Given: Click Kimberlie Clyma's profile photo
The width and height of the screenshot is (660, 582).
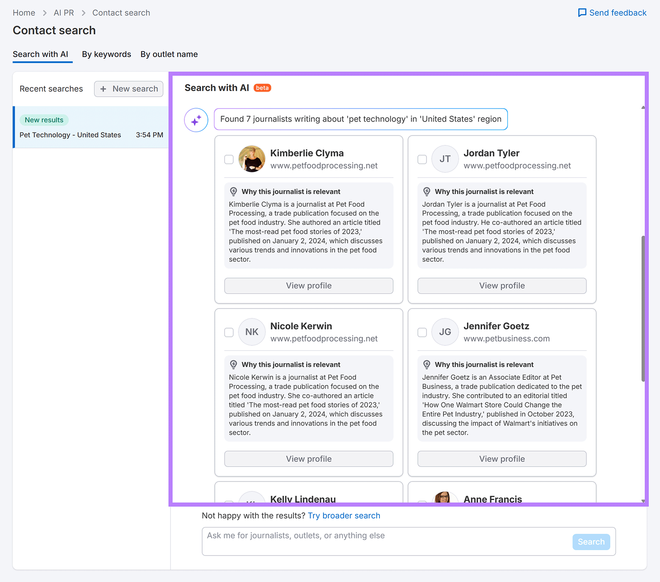Looking at the screenshot, I should tap(252, 159).
